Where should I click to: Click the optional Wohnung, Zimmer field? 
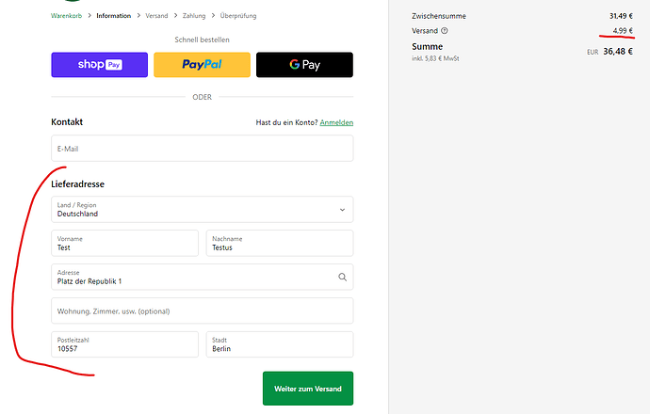coord(202,310)
